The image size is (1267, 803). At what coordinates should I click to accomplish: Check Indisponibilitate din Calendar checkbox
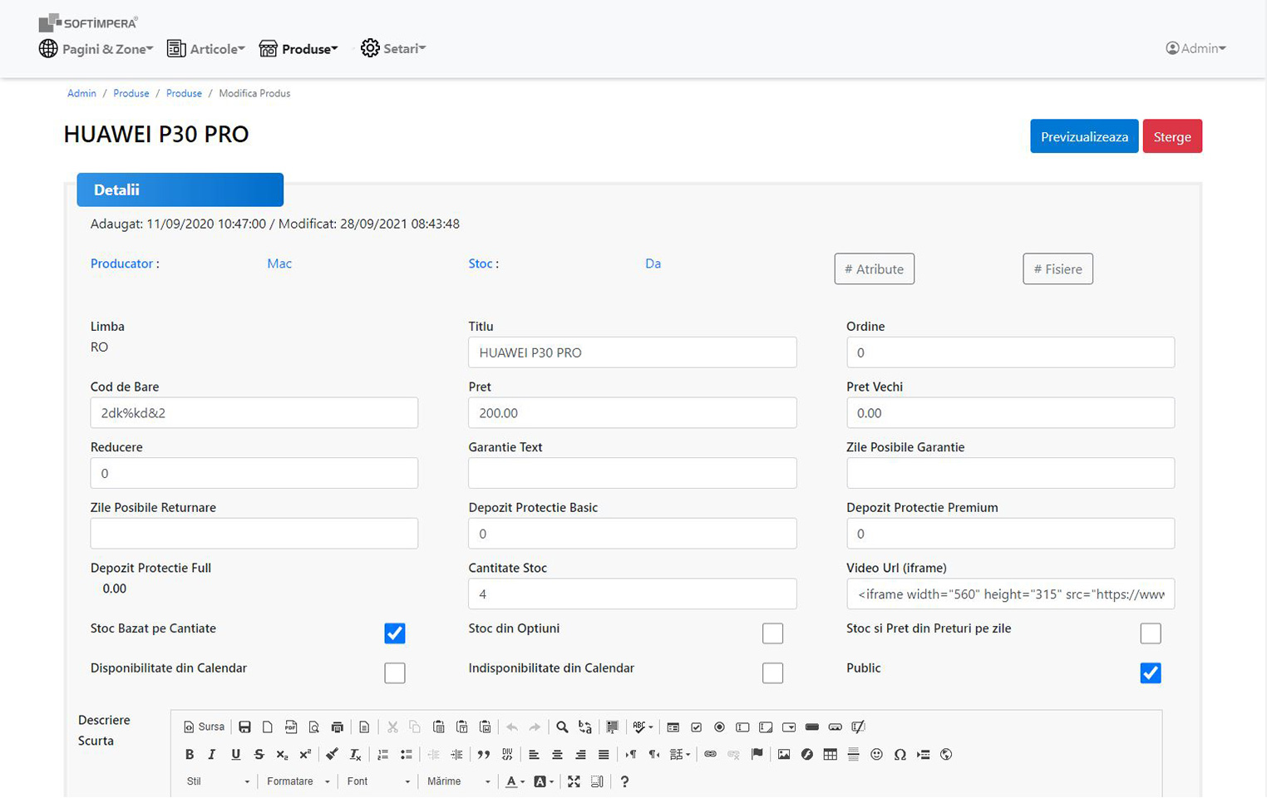[772, 672]
